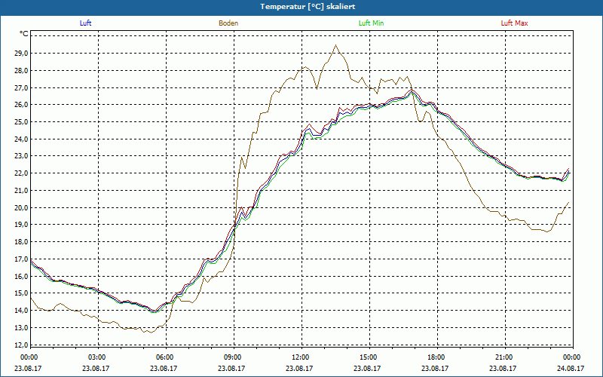
Task: Click the 21:00 time label
Action: [505, 357]
